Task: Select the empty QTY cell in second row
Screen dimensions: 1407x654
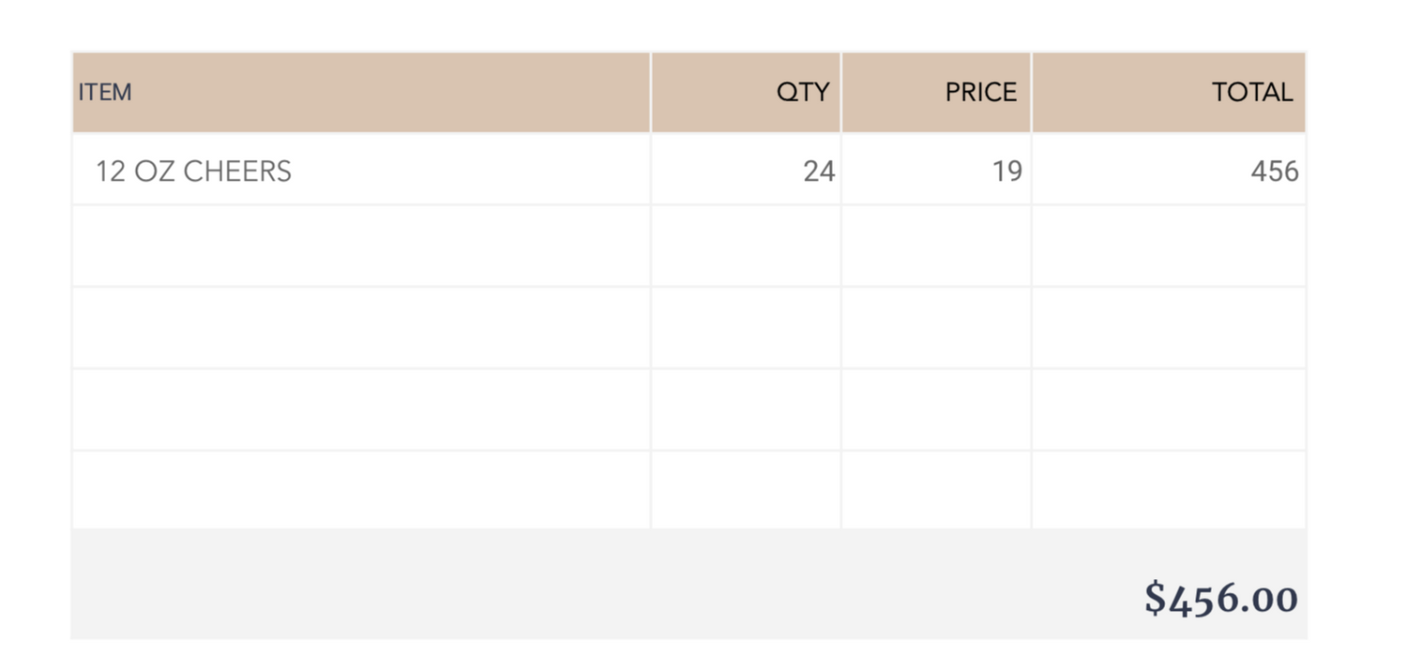Action: click(747, 245)
